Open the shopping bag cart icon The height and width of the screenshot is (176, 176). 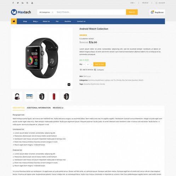click(152, 12)
